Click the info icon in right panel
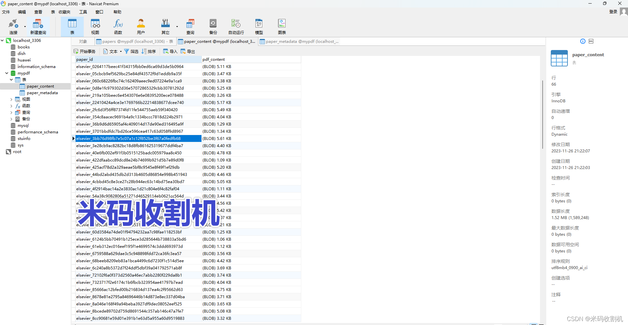The width and height of the screenshot is (628, 325). click(583, 41)
